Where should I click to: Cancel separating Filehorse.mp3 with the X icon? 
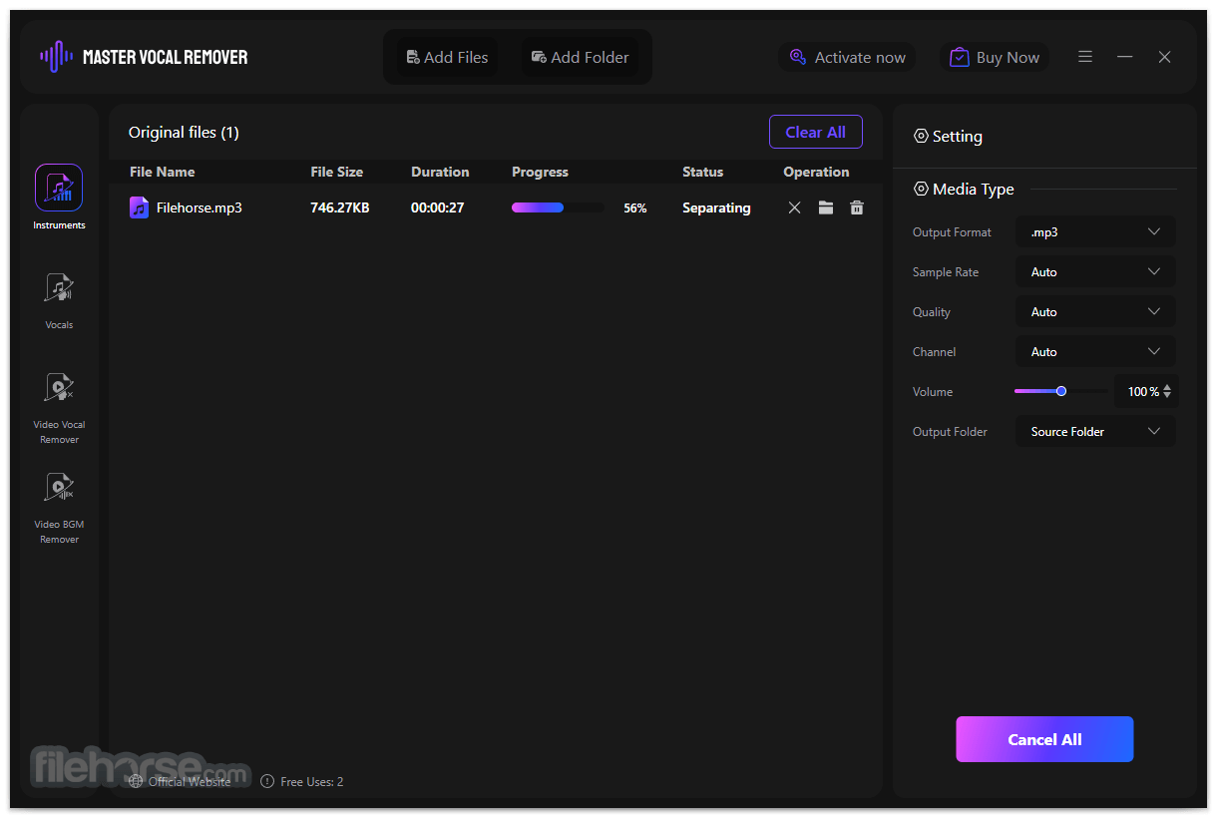794,207
